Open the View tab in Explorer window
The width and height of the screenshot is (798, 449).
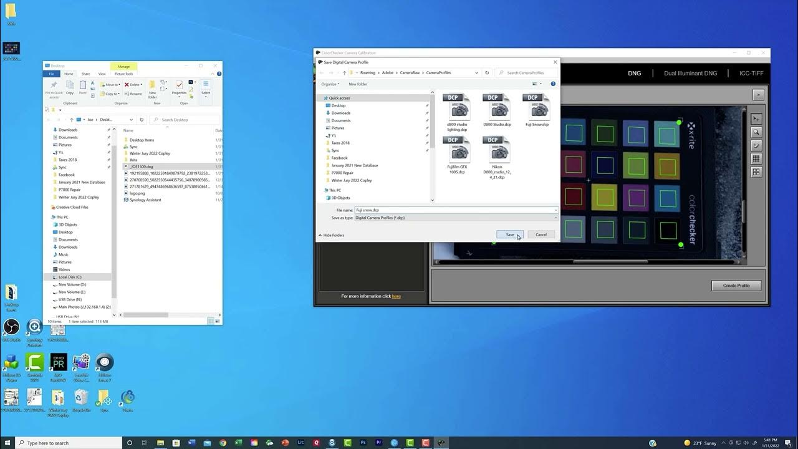pos(102,74)
